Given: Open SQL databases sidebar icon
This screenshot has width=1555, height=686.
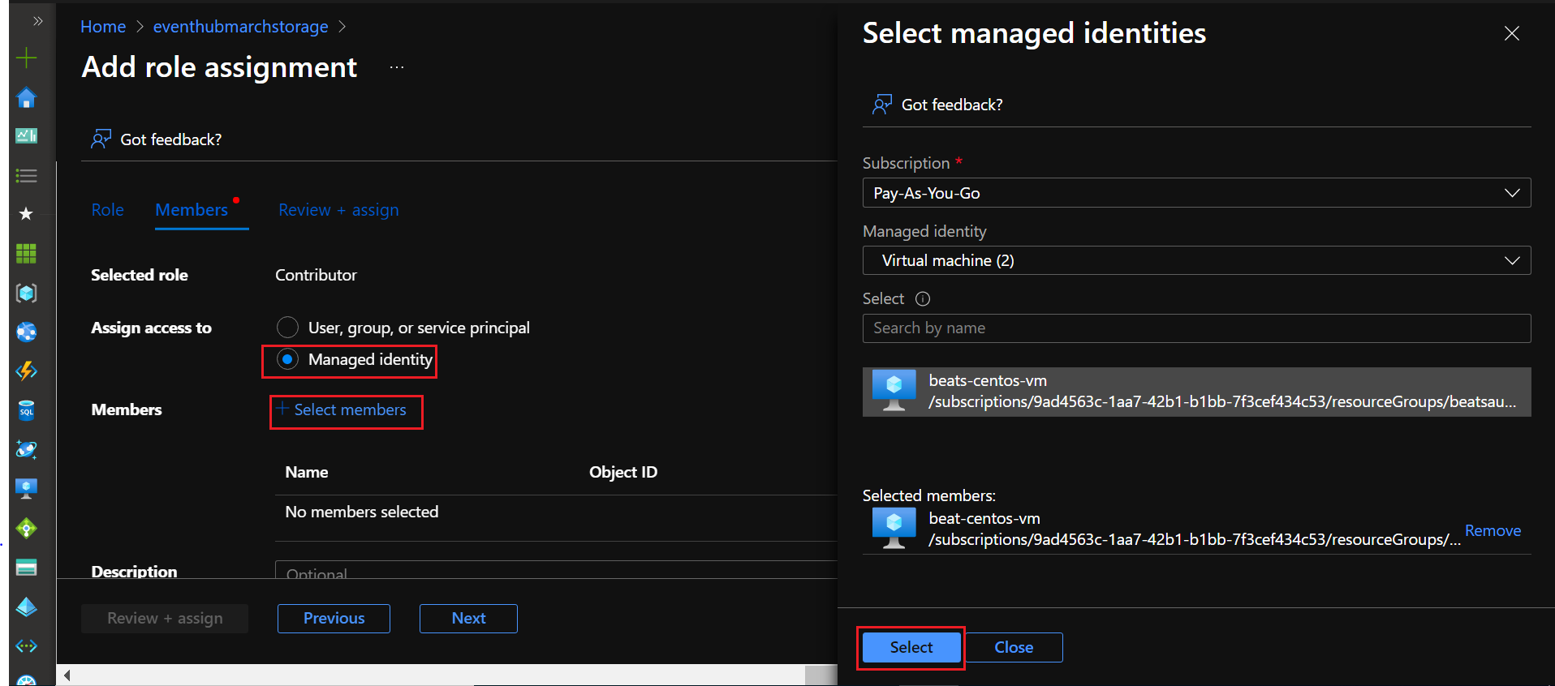Looking at the screenshot, I should coord(26,410).
